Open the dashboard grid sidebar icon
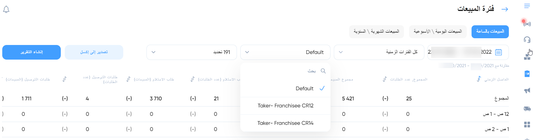Viewport: 536px width, 140px height. tap(527, 125)
